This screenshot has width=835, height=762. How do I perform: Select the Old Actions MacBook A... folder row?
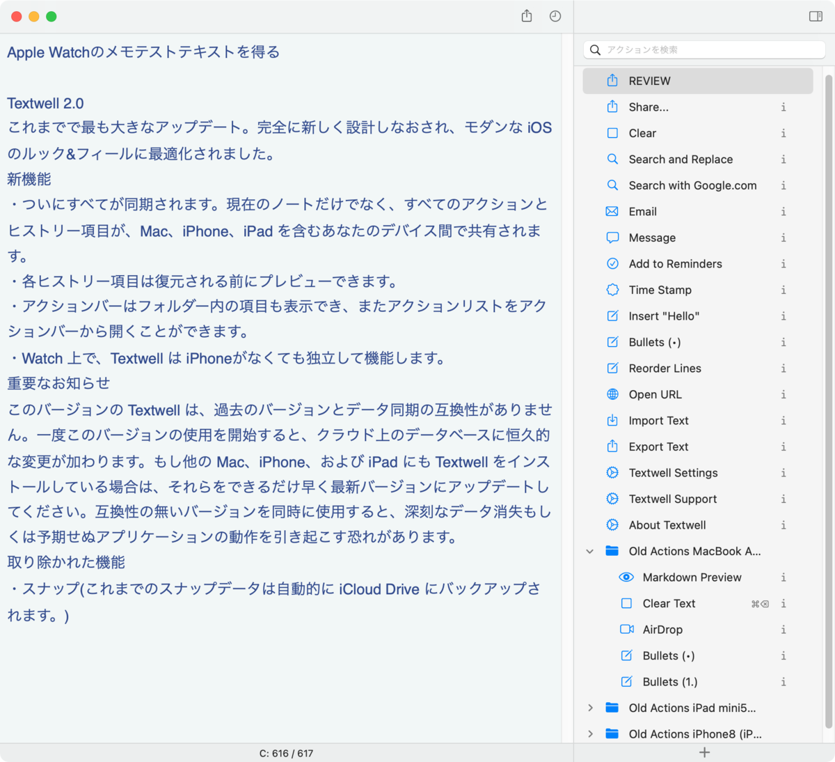(698, 551)
